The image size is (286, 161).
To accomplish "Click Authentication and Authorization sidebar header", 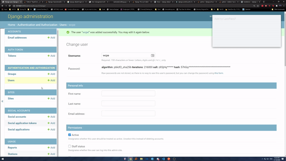I will coord(31,68).
